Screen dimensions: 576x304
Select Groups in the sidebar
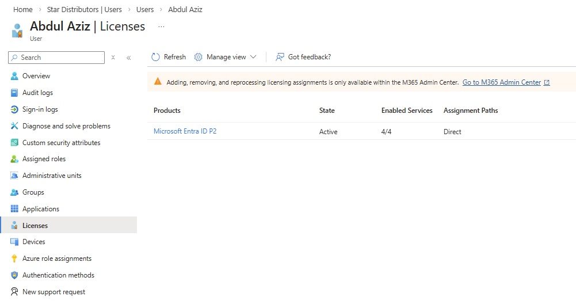(33, 192)
